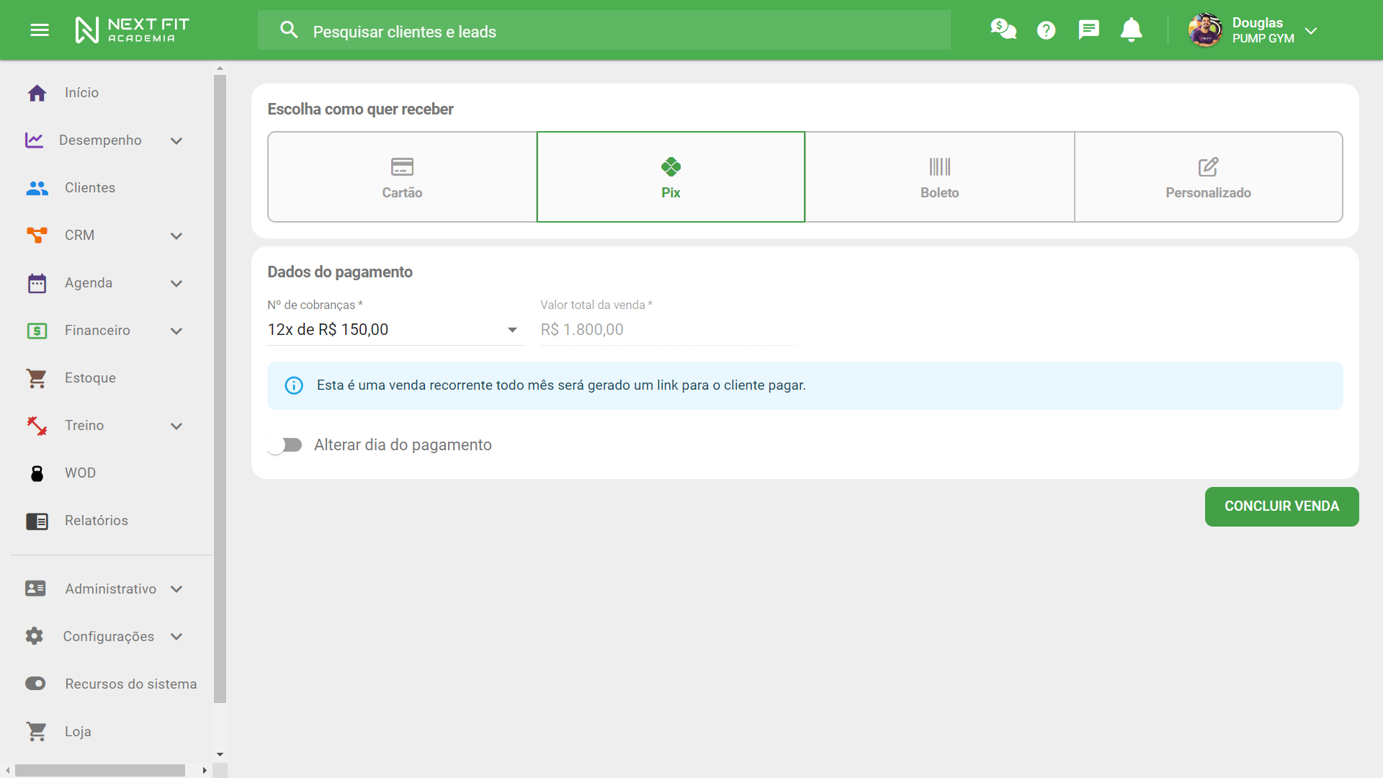Go to Clientes in the sidebar
The image size is (1383, 778).
89,188
